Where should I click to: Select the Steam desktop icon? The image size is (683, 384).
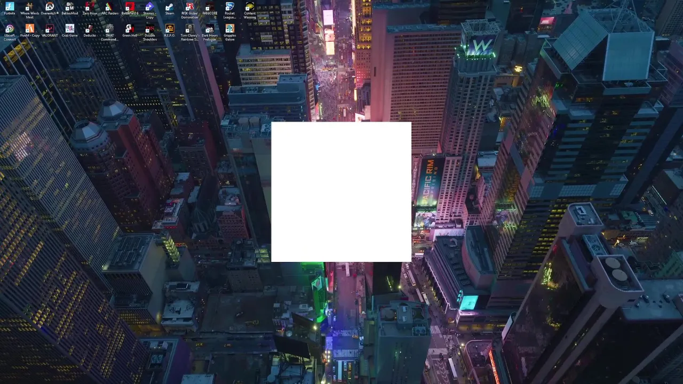(170, 9)
